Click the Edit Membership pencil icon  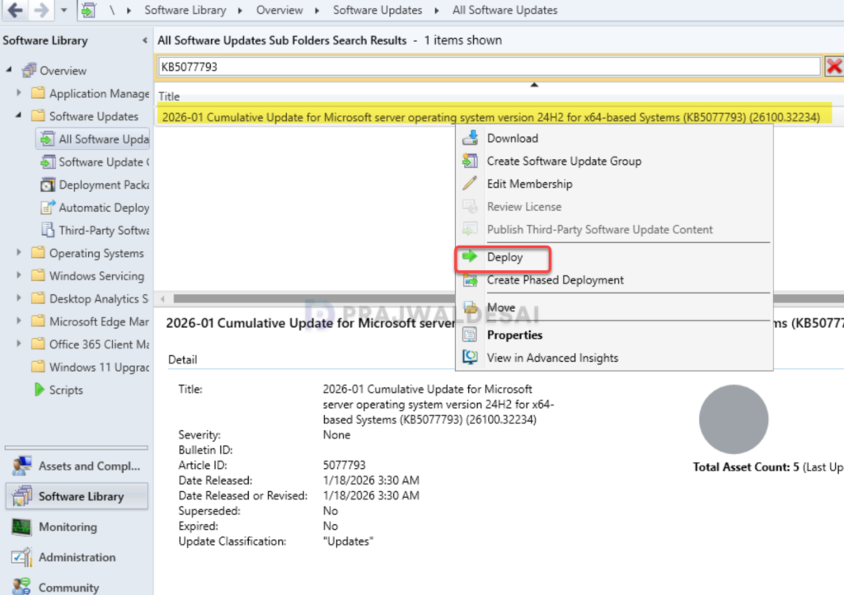[x=470, y=183]
